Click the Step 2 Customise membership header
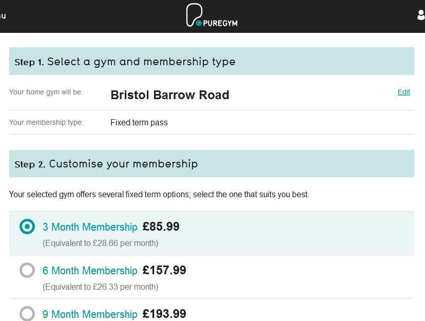The width and height of the screenshot is (425, 321). point(106,164)
